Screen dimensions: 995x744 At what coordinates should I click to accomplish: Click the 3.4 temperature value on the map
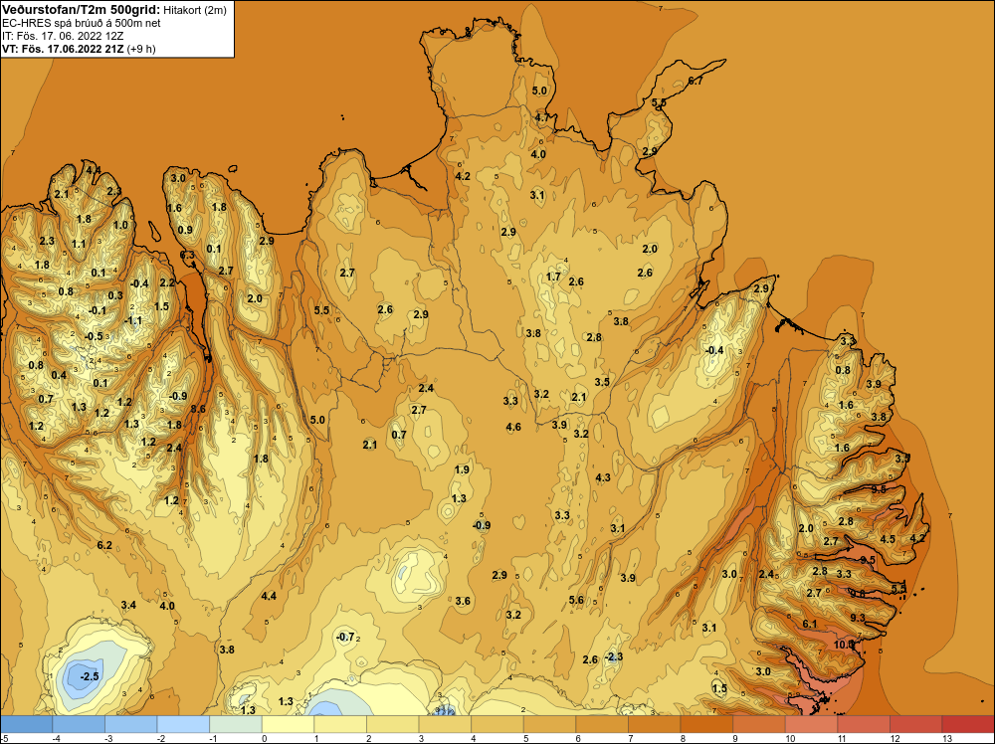pyautogui.click(x=128, y=605)
